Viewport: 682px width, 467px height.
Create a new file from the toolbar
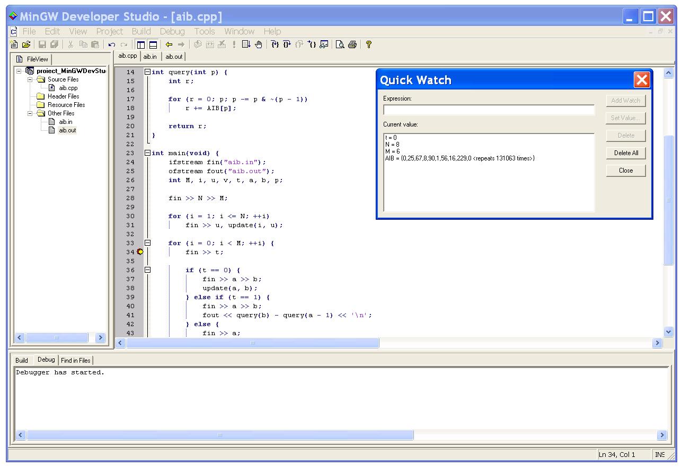point(14,45)
